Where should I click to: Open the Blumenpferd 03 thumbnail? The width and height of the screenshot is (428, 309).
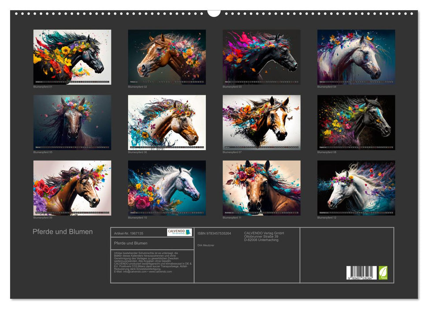click(261, 57)
